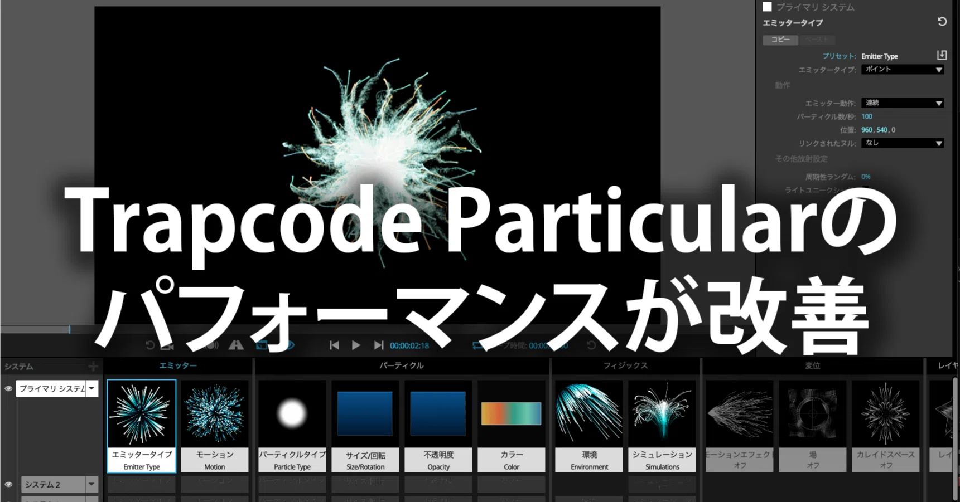Click the mirror-A toolbar icon
This screenshot has width=960, height=502.
point(236,345)
